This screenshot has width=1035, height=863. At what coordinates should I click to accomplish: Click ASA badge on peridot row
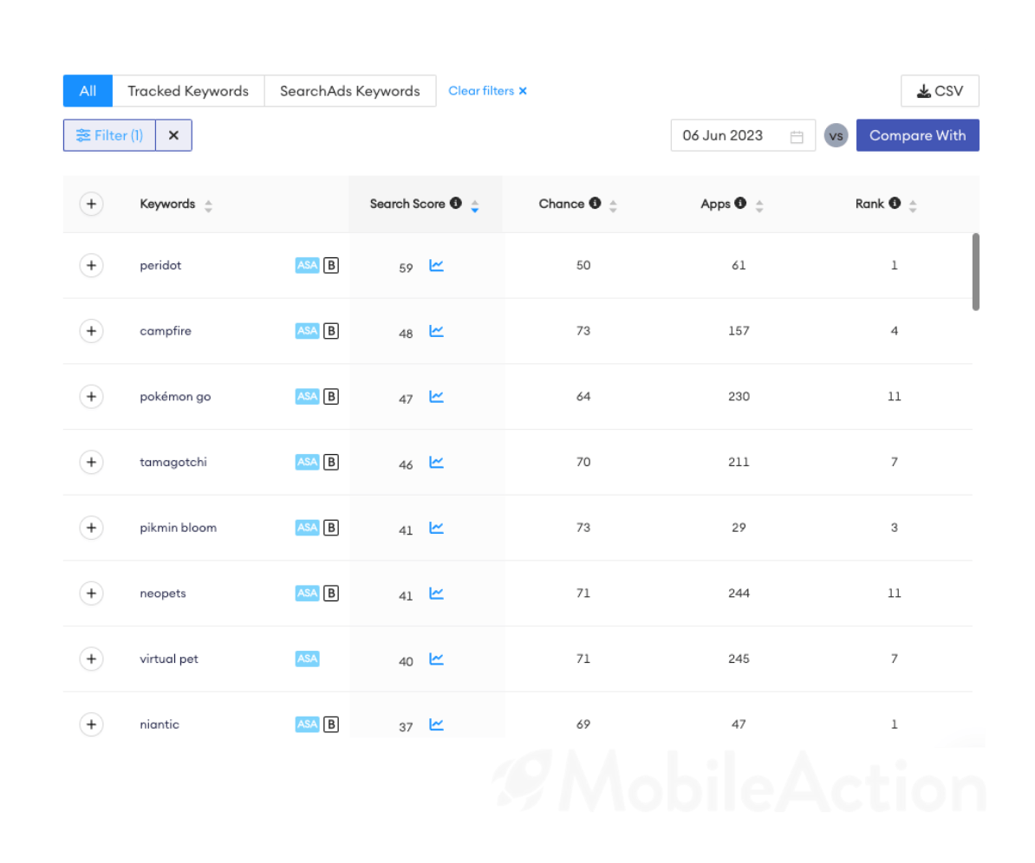point(307,265)
